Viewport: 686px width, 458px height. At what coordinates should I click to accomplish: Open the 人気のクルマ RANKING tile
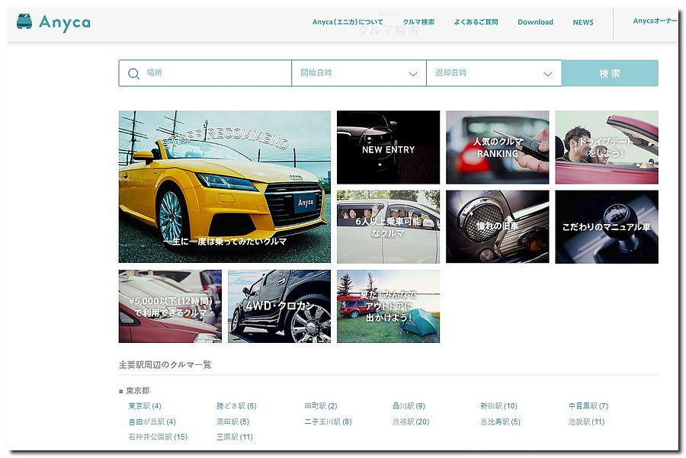tap(498, 147)
